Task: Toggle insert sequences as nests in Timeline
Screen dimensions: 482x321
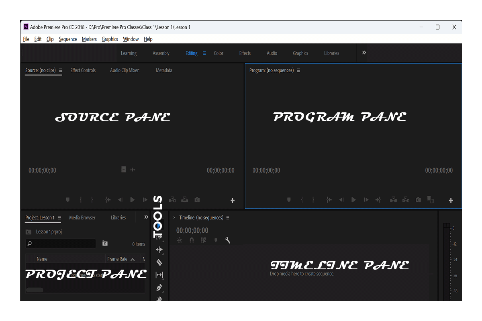Action: pos(180,240)
